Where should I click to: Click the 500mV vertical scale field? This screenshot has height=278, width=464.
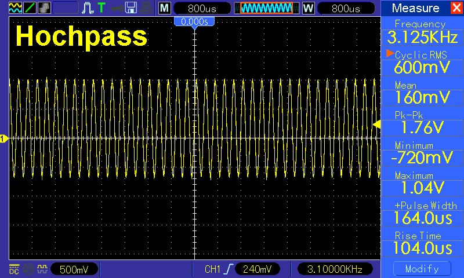pos(74,269)
